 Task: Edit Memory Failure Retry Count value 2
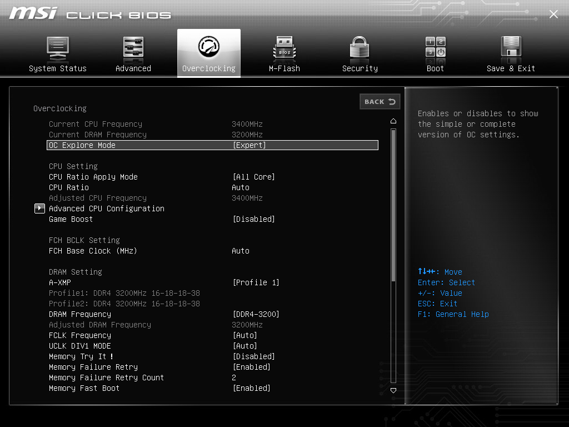pyautogui.click(x=234, y=378)
